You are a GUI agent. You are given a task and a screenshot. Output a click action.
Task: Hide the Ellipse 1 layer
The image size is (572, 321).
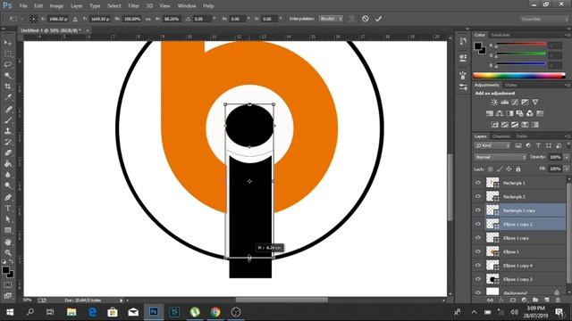[x=478, y=251]
